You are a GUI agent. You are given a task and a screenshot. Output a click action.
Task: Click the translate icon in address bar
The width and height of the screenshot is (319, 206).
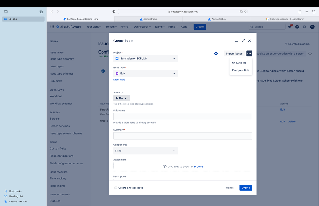click(x=241, y=11)
